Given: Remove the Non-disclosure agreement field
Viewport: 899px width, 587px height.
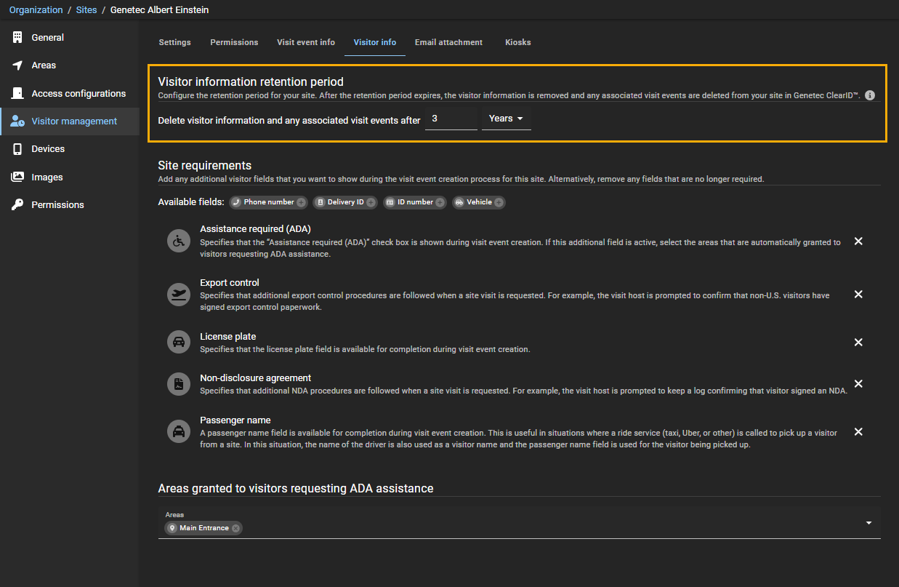Looking at the screenshot, I should point(858,383).
